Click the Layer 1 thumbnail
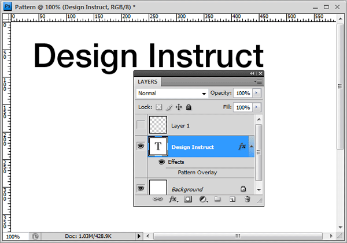 tap(158, 125)
